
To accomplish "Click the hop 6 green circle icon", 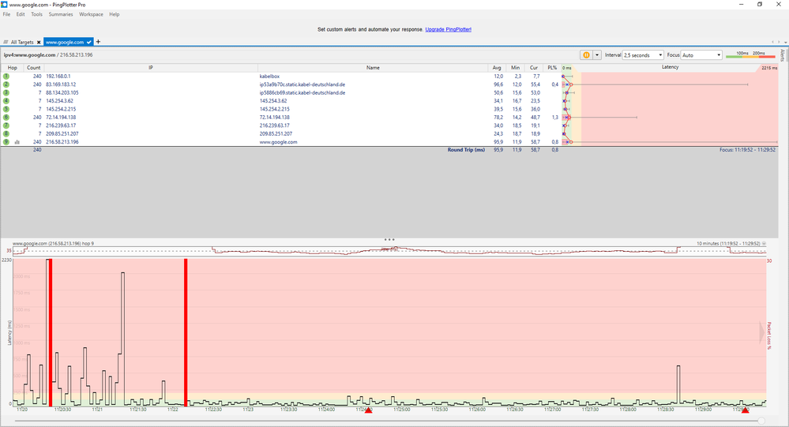I will point(6,117).
